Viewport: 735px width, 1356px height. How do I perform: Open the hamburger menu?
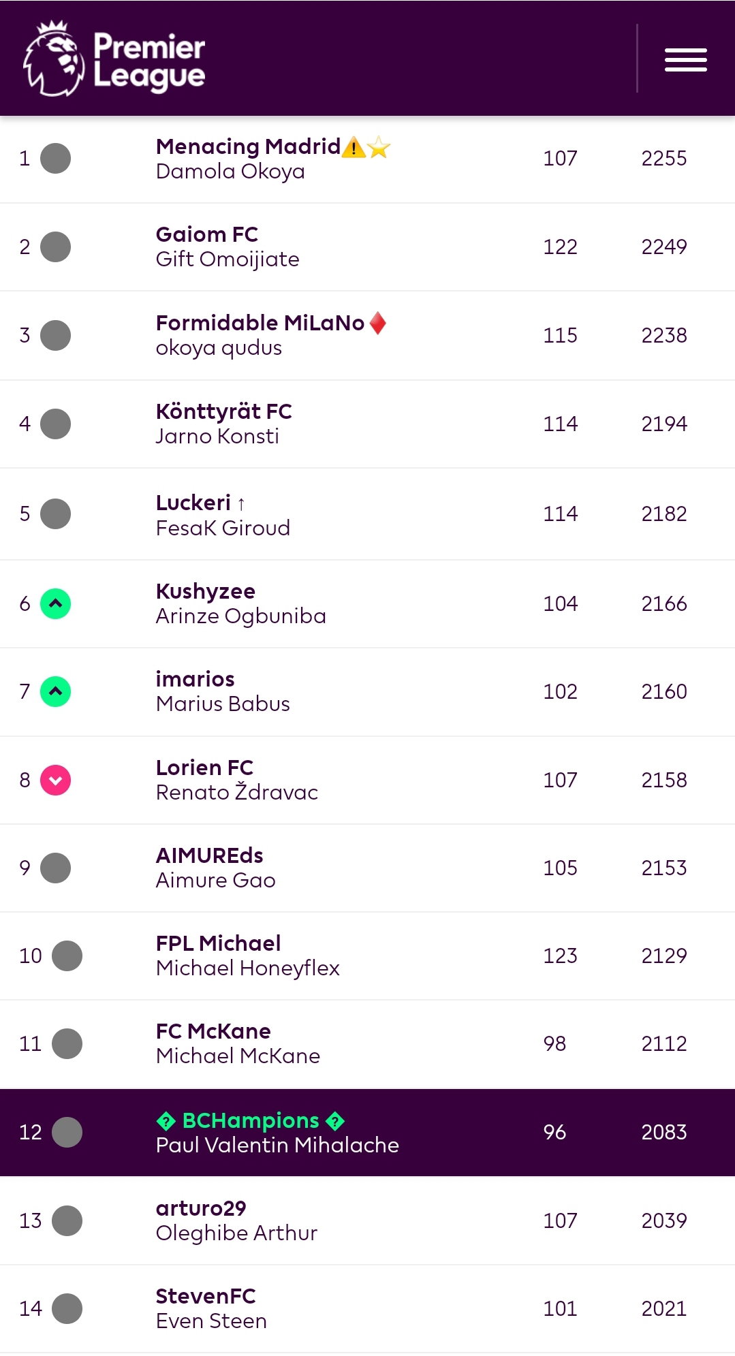tap(685, 59)
